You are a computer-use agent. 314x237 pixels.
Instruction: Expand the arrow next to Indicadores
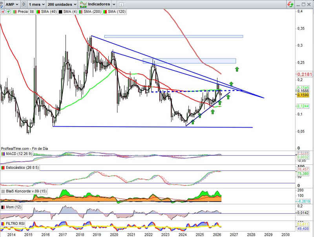pyautogui.click(x=113, y=4)
